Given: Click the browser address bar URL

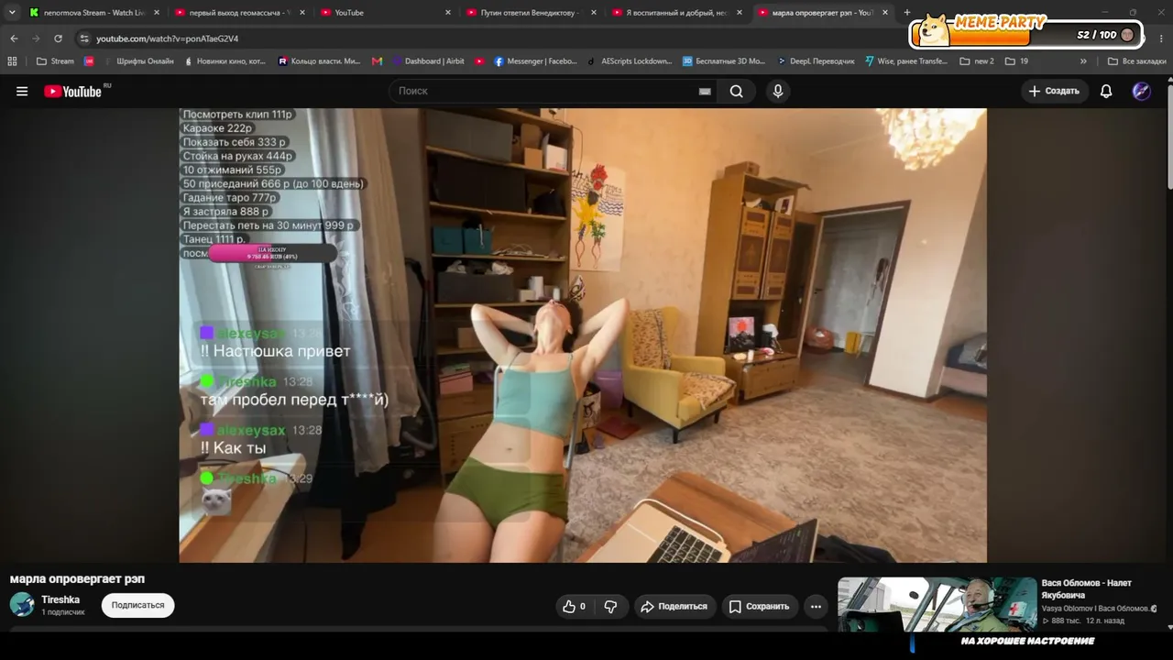Looking at the screenshot, I should coord(168,38).
